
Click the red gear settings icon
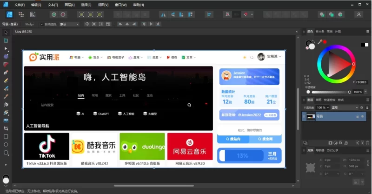point(63,14)
